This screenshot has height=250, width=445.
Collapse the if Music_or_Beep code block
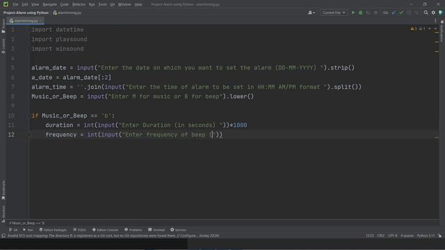point(29,116)
